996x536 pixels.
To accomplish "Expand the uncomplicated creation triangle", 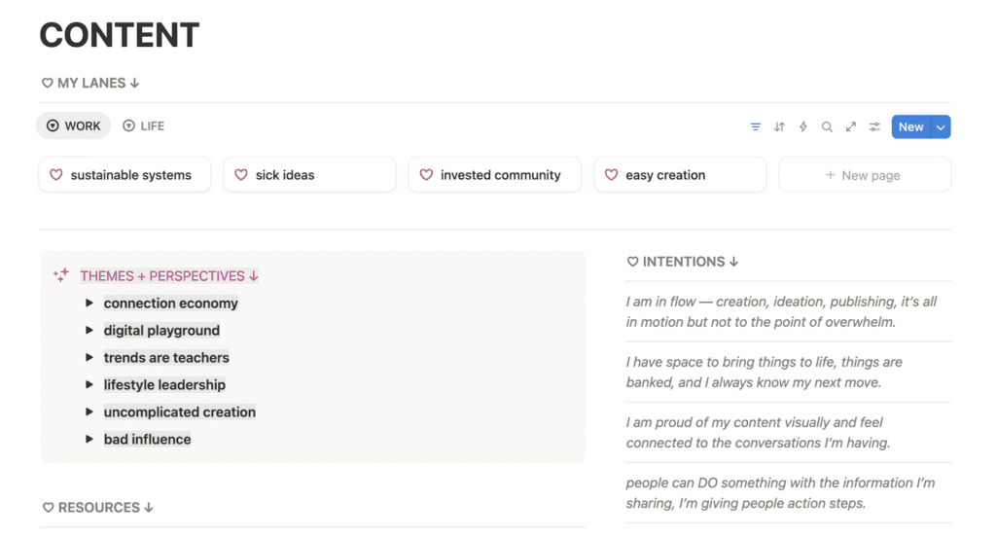I will (x=89, y=412).
